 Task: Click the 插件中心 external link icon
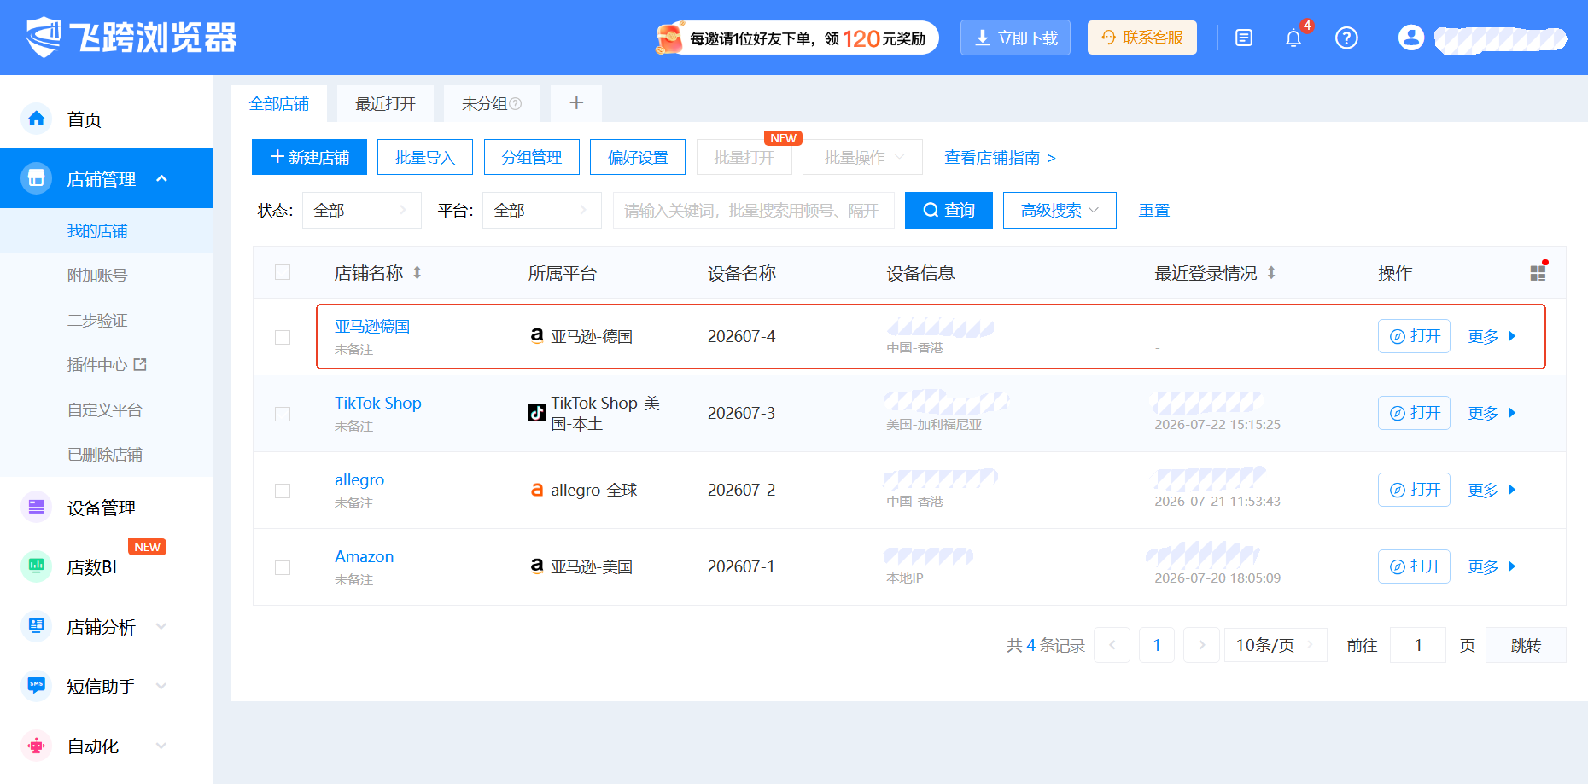tap(140, 364)
